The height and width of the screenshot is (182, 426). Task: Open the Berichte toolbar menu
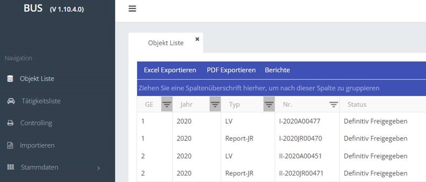[278, 70]
